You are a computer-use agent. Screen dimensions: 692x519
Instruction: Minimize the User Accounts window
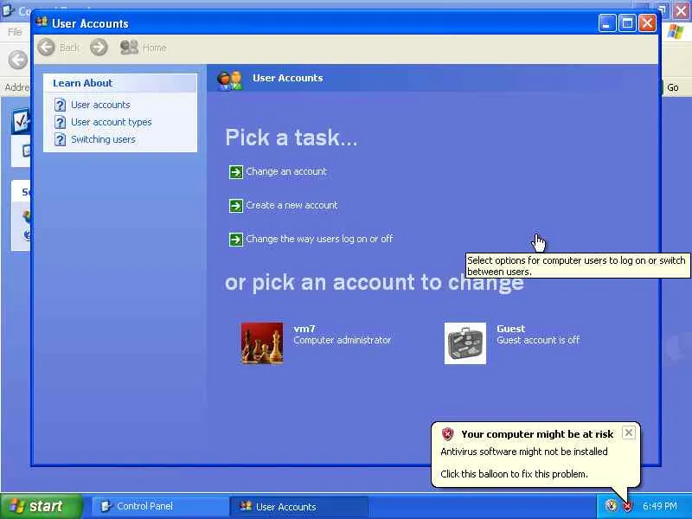(607, 23)
